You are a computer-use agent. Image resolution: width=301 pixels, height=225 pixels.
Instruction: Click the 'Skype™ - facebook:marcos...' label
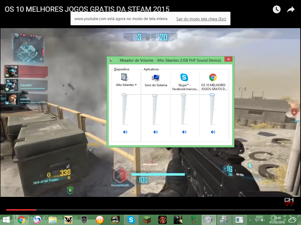(x=185, y=87)
